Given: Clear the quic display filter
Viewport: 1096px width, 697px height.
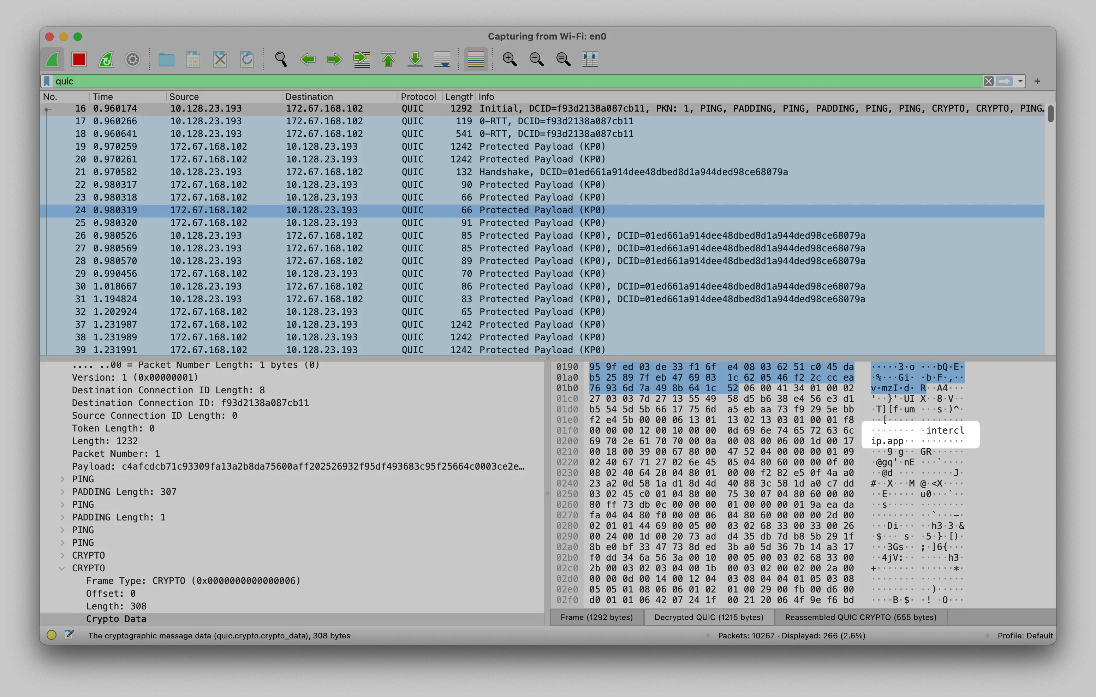Looking at the screenshot, I should (x=988, y=82).
